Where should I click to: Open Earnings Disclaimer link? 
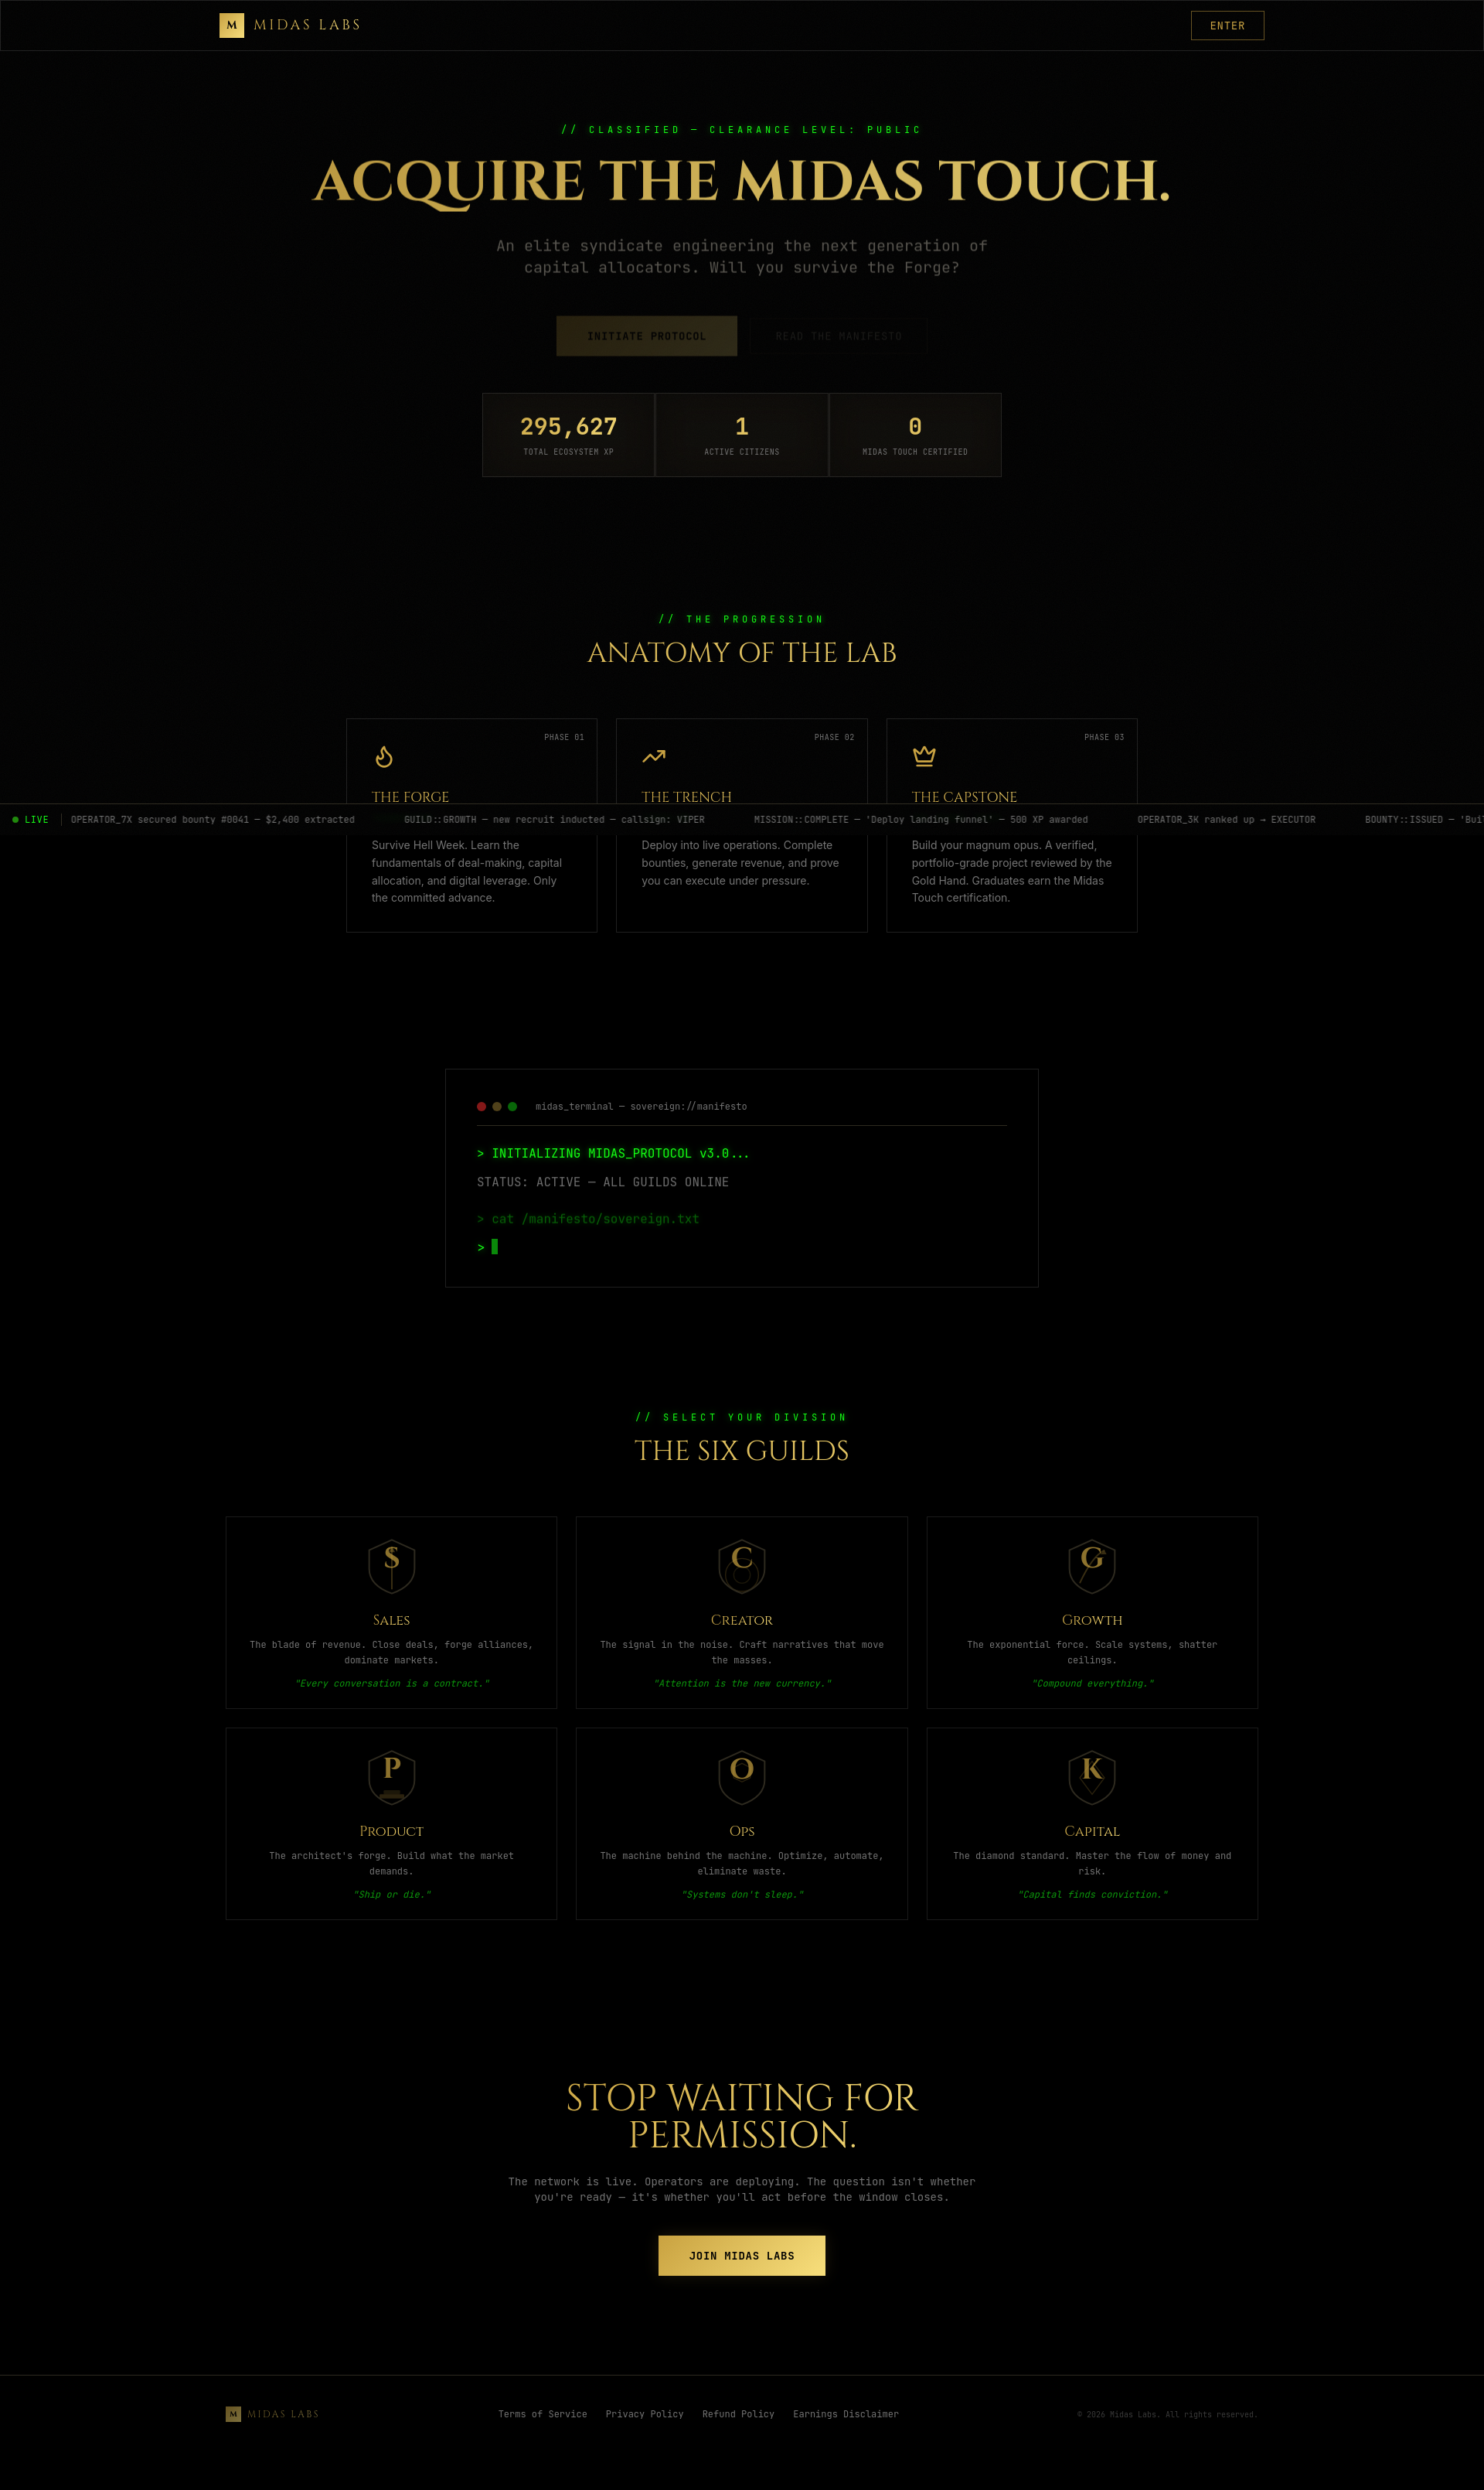pyautogui.click(x=846, y=2414)
